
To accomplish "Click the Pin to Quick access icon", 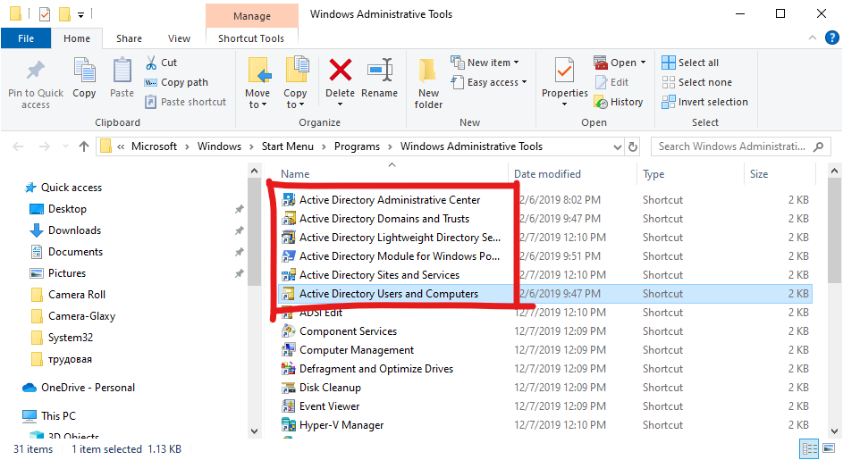I will pyautogui.click(x=36, y=71).
